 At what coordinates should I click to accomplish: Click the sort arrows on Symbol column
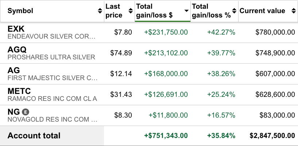click(x=100, y=11)
